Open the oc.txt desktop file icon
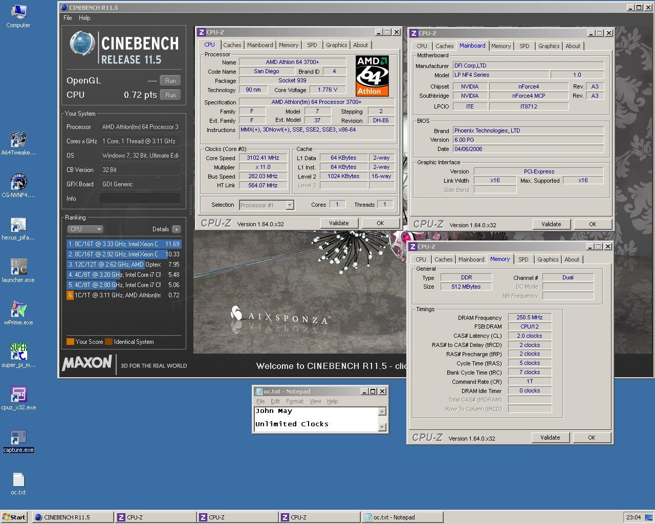655x524 pixels. pos(18,483)
